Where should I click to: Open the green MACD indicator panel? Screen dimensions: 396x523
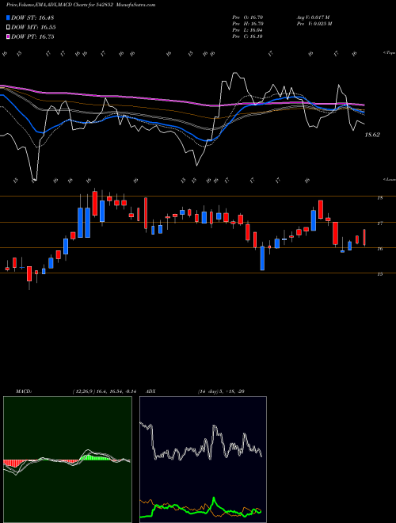click(67, 460)
